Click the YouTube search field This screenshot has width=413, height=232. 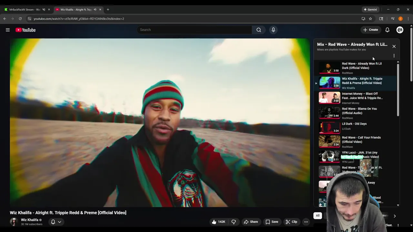pyautogui.click(x=194, y=30)
